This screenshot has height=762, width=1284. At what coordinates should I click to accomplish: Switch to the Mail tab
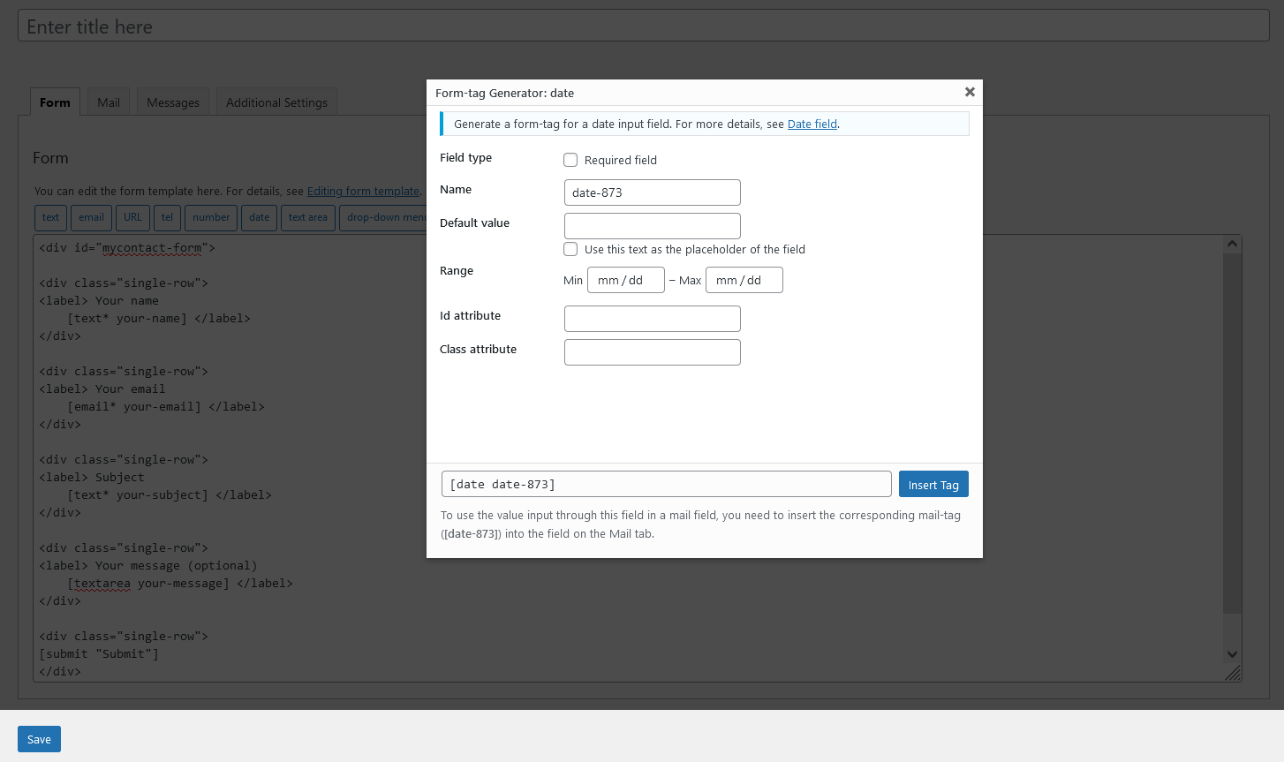[x=109, y=102]
